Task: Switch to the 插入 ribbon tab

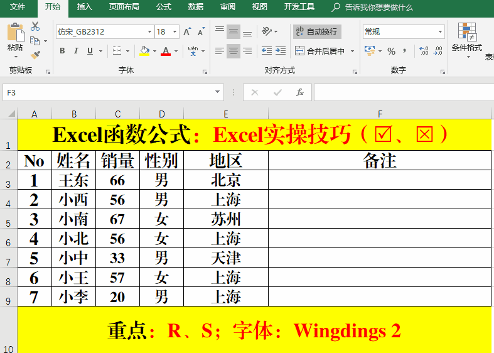Action: 84,7
